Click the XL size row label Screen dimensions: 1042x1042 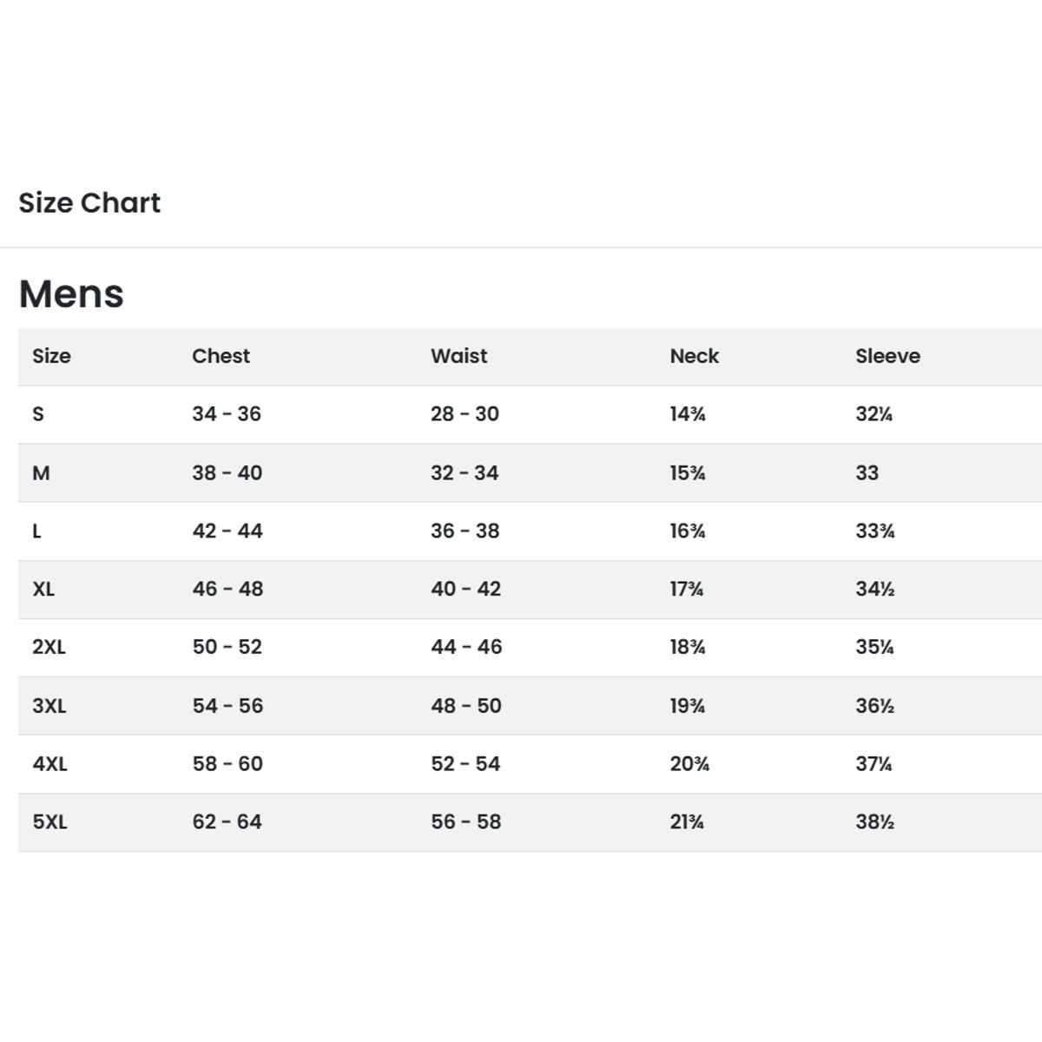pyautogui.click(x=43, y=590)
